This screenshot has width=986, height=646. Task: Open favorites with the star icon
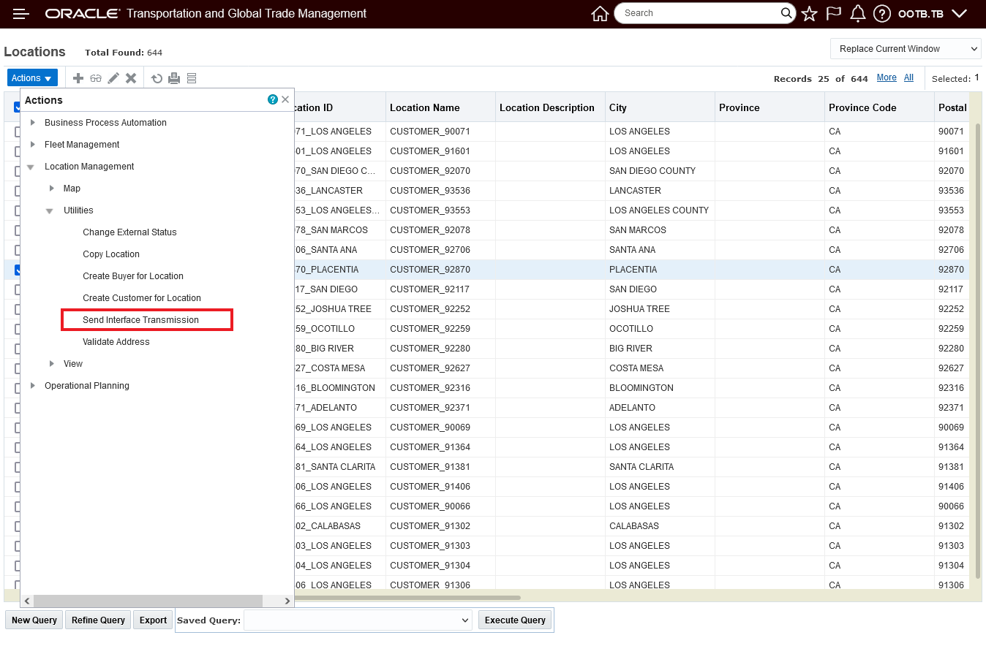coord(809,14)
